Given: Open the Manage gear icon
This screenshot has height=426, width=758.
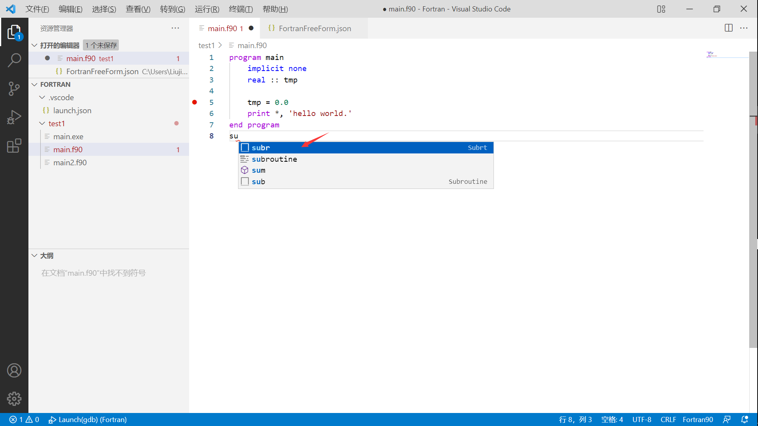Looking at the screenshot, I should click(x=14, y=399).
